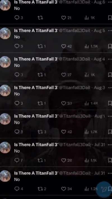The height and width of the screenshot is (199, 112).
Task: Bookmark the Aug 5 tweet
Action: [x=110, y=46]
